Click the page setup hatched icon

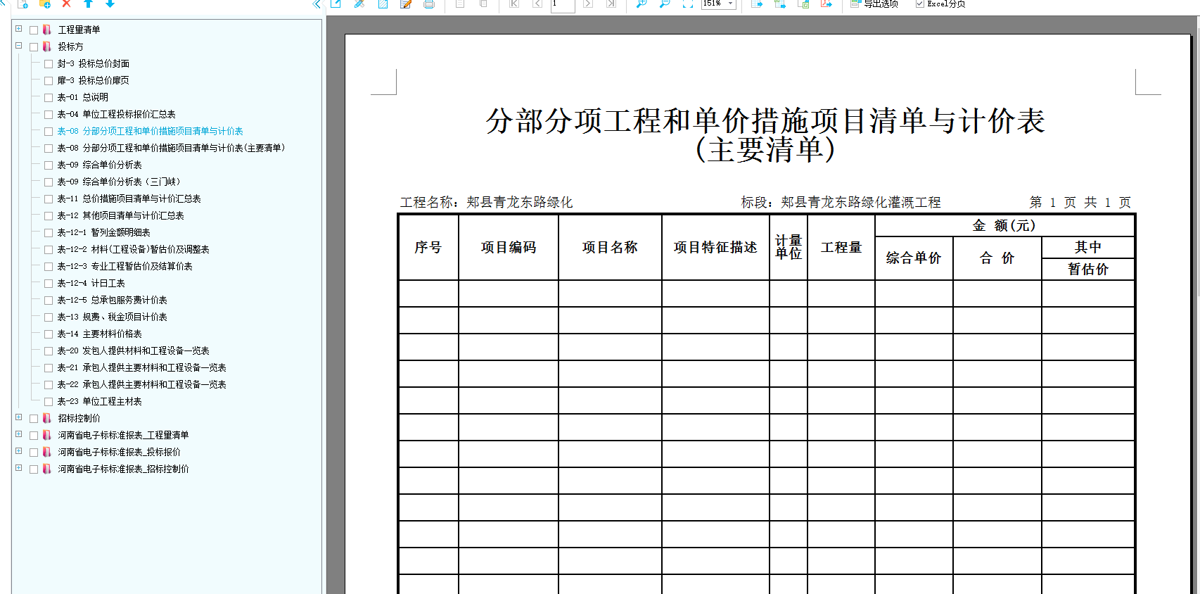click(383, 4)
